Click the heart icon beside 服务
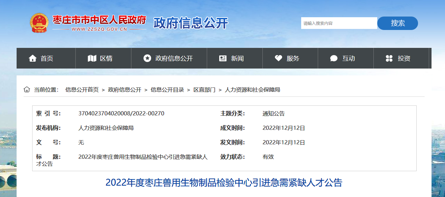 point(278,59)
